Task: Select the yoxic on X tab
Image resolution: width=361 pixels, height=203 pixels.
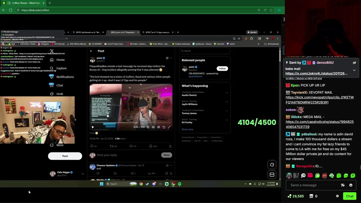Action: click(x=123, y=32)
